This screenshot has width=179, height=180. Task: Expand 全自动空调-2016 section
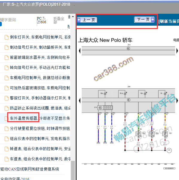(15, 179)
